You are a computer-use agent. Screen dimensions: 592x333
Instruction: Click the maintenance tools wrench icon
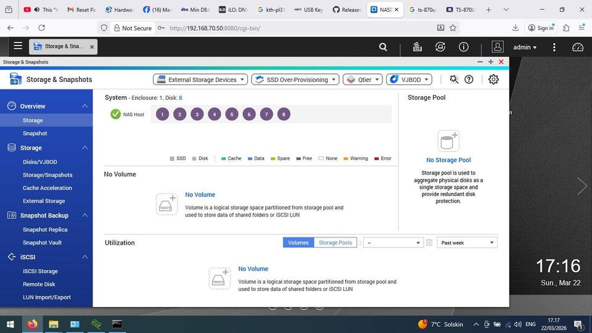(x=454, y=80)
